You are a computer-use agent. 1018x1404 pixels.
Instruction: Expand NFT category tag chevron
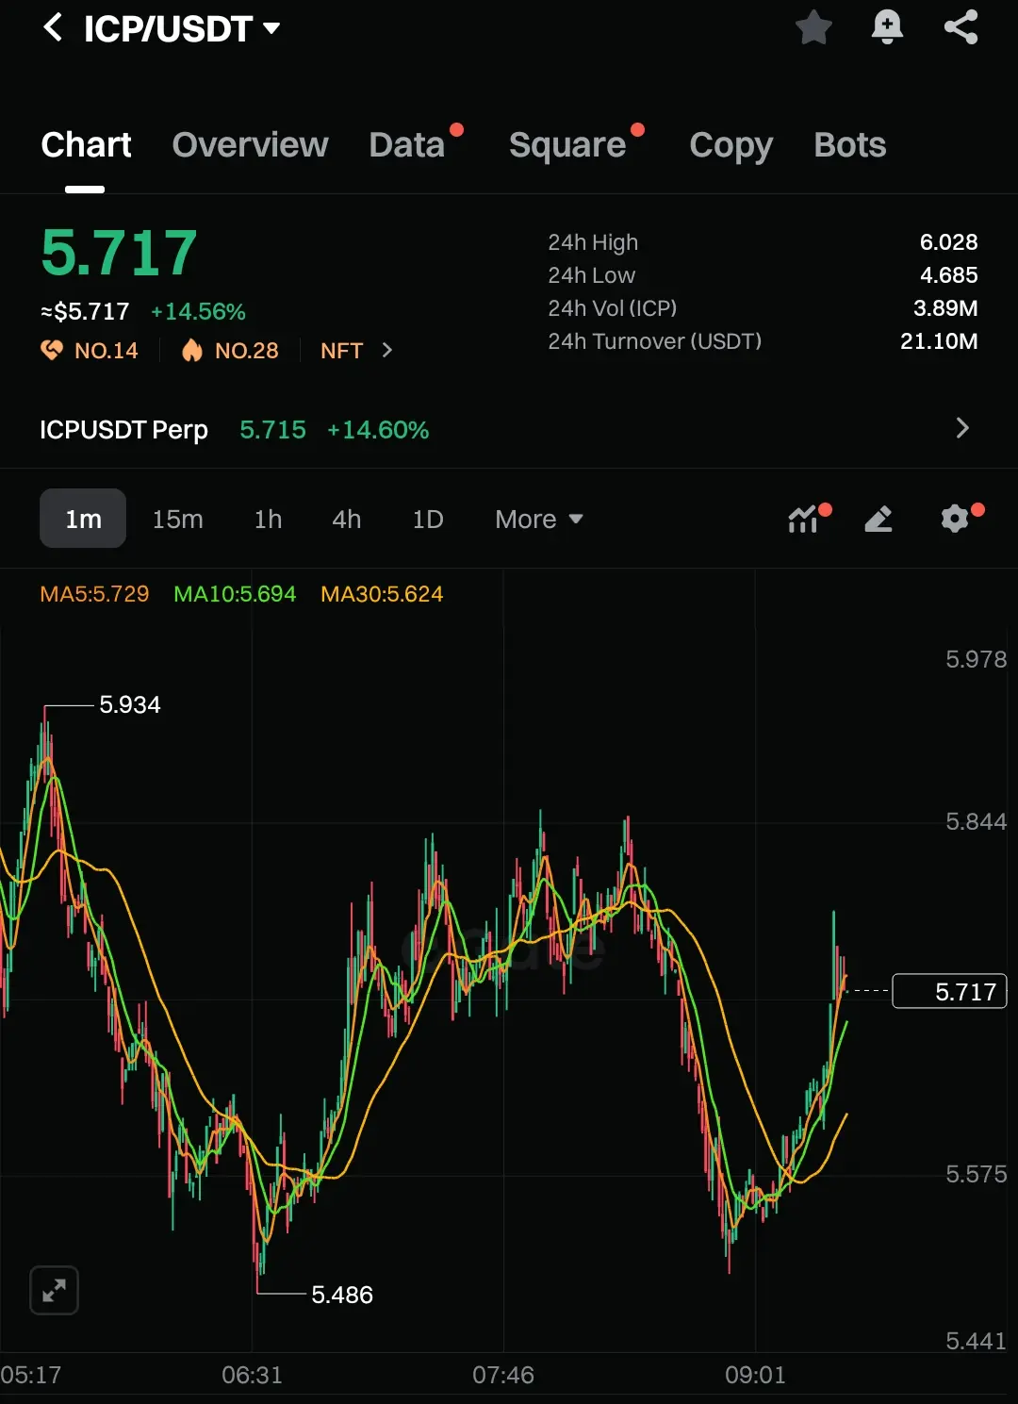386,351
